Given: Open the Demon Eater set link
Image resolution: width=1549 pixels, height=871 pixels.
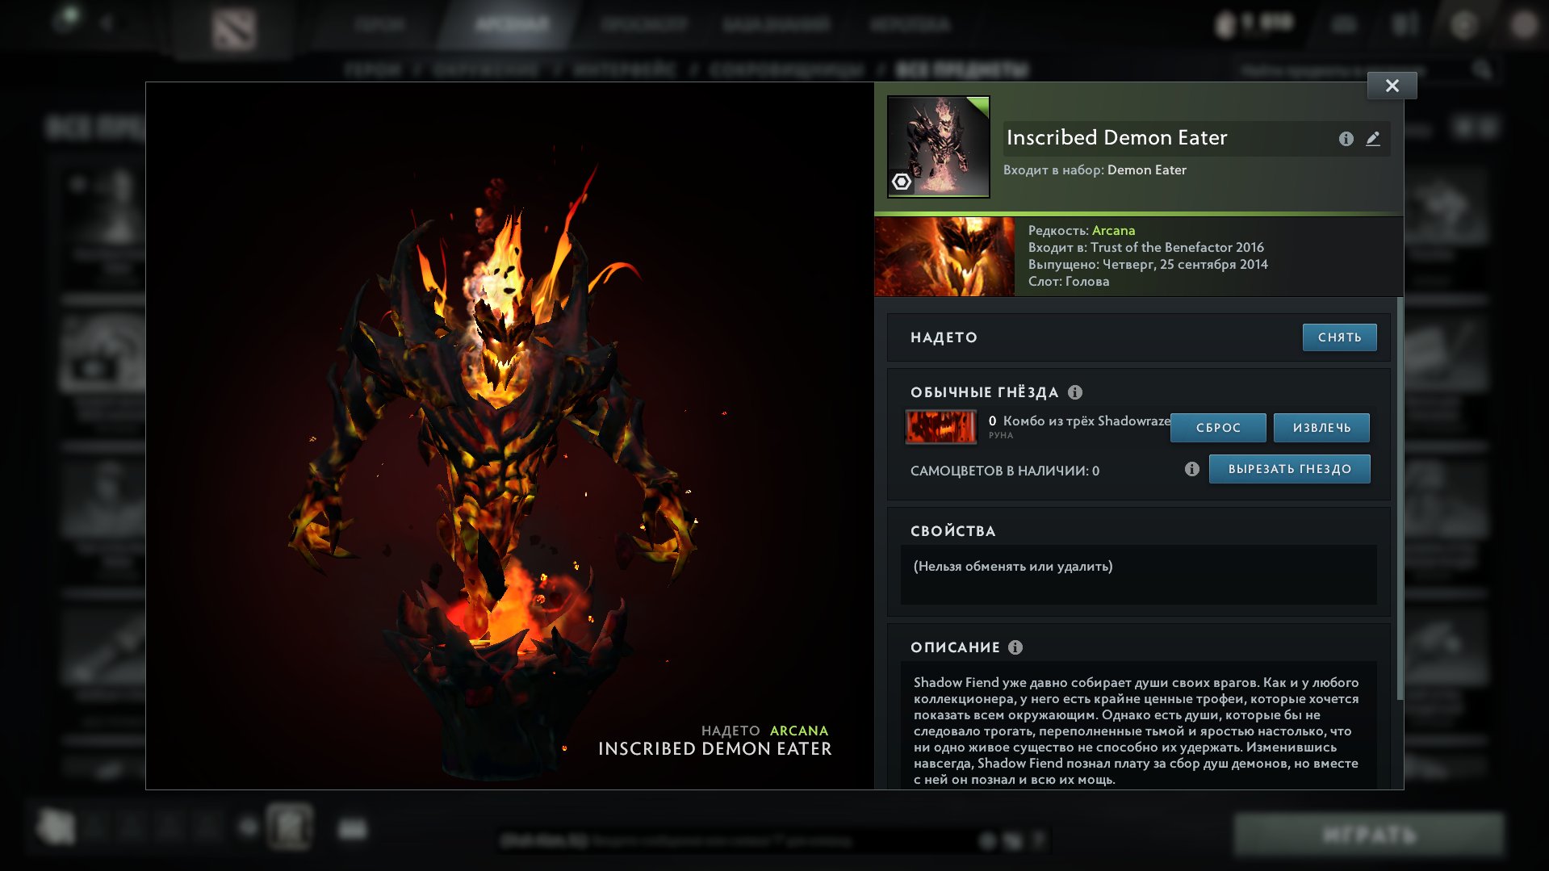Looking at the screenshot, I should 1146,170.
